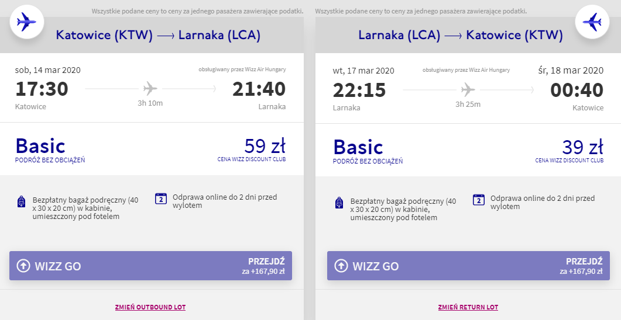
Task: Click the gray plane icon for the 3h 25m flight
Action: (x=468, y=90)
